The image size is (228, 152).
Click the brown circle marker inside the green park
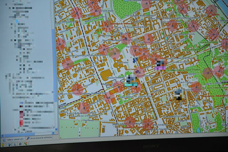[x=207, y=73]
